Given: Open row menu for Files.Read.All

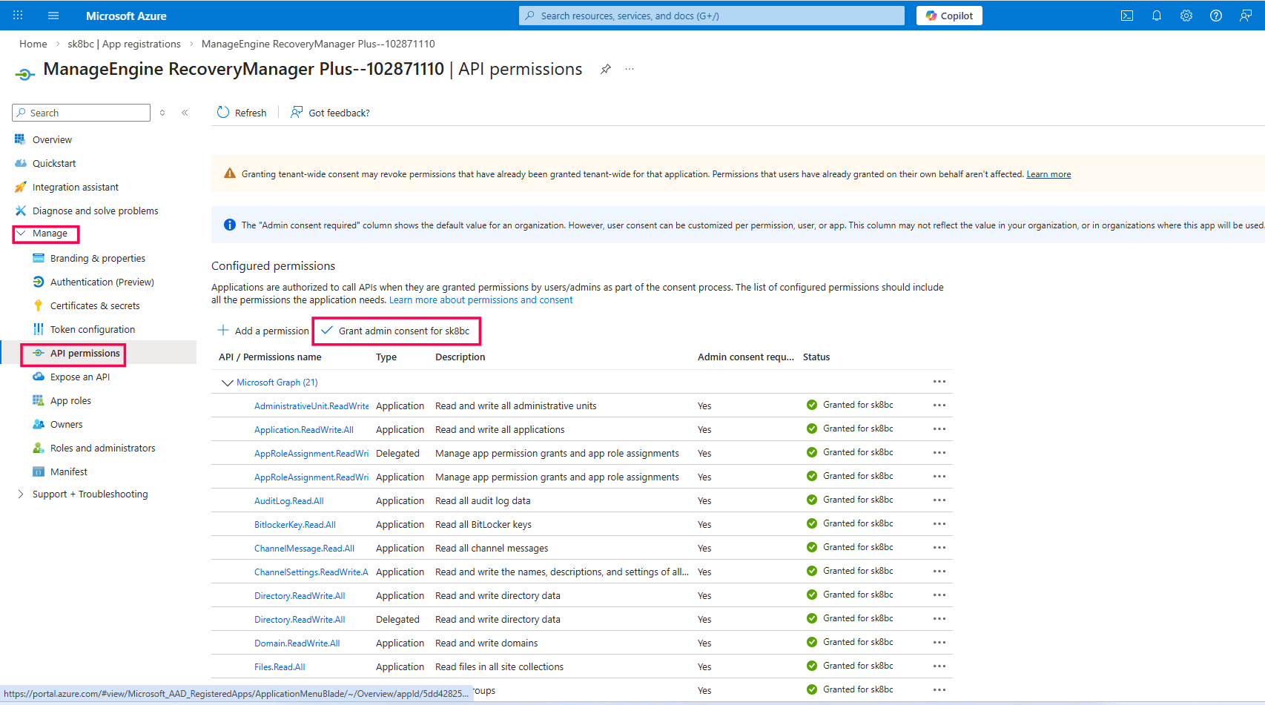Looking at the screenshot, I should click(939, 666).
